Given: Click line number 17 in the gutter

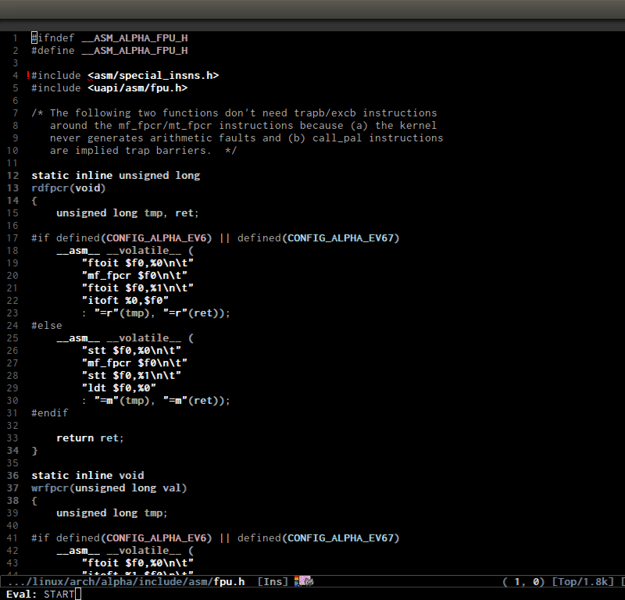Looking at the screenshot, I should 14,238.
